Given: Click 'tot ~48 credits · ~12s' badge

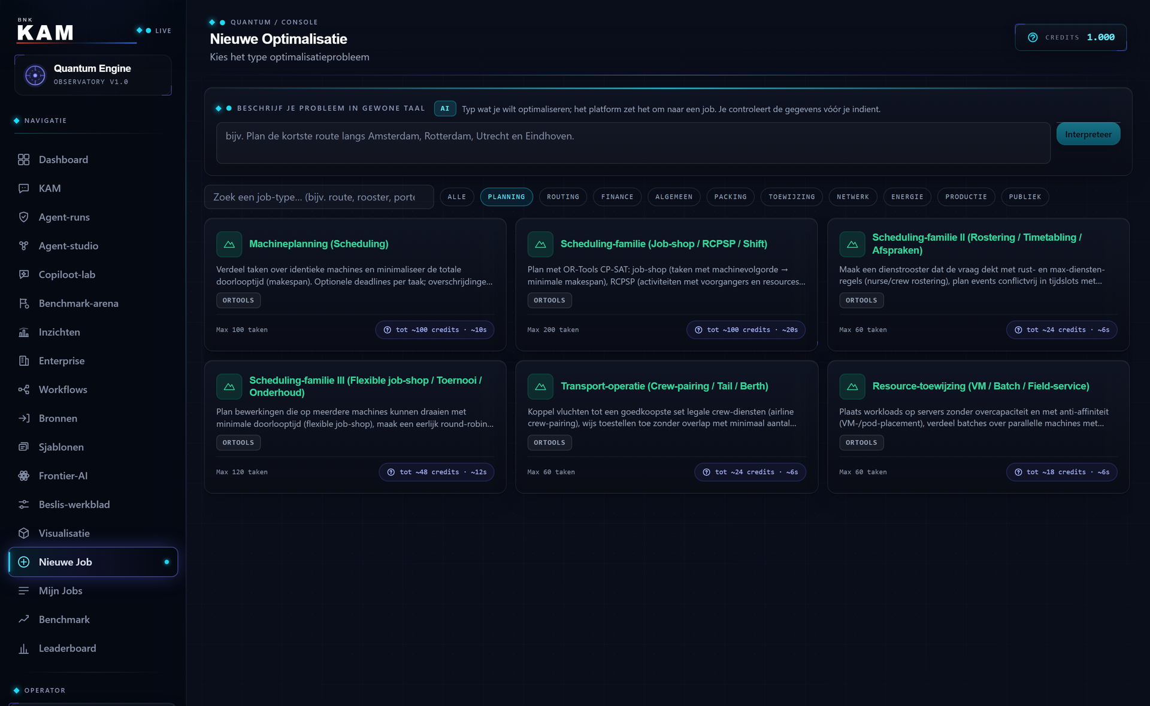Looking at the screenshot, I should pos(437,472).
